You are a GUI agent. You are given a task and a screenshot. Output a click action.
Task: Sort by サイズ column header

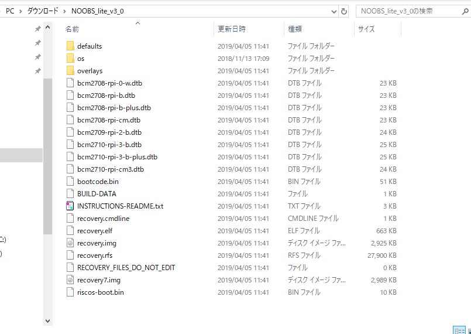[x=366, y=29]
